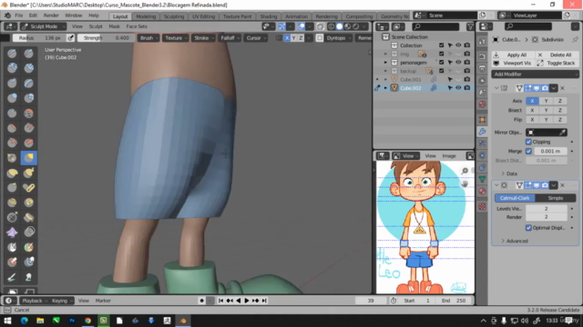The height and width of the screenshot is (327, 583).
Task: Expand the personagem collection in outliner
Action: 385,63
